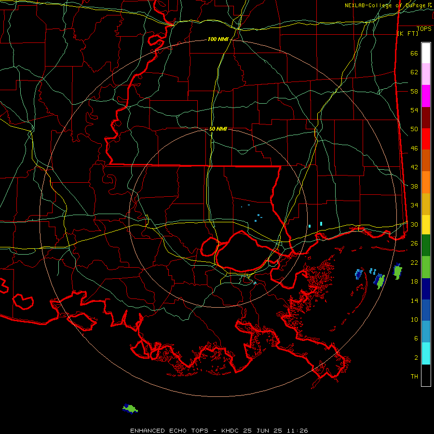
Task: Click the 14 legend value
Action: pos(414,300)
